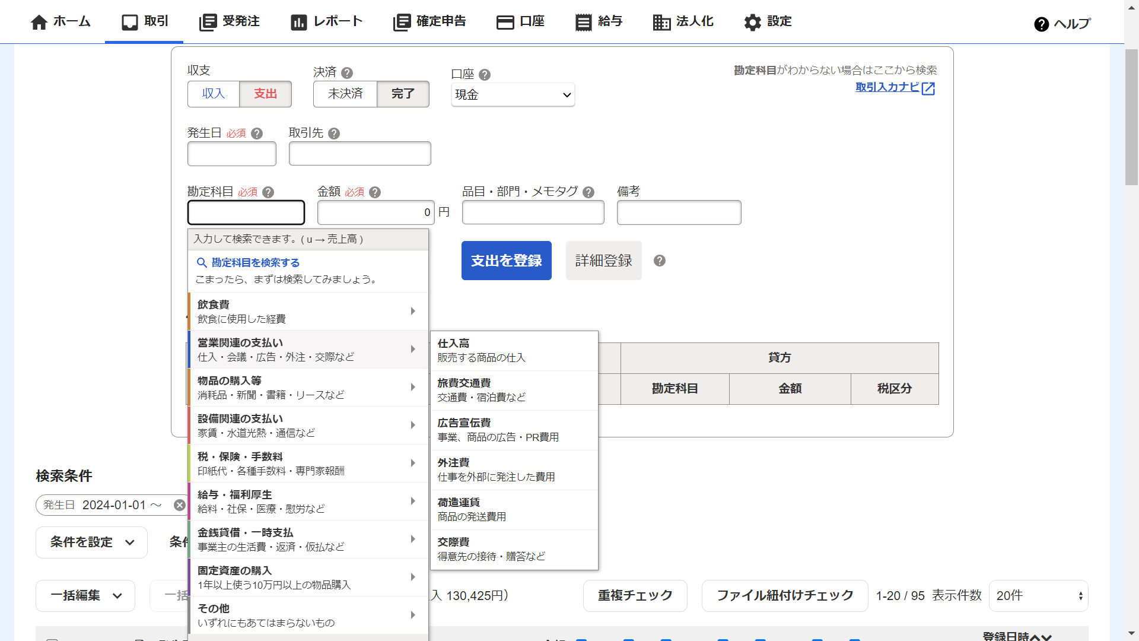Viewport: 1139px width, 641px height.
Task: Click the 勘定科目を検索する link
Action: coord(256,263)
